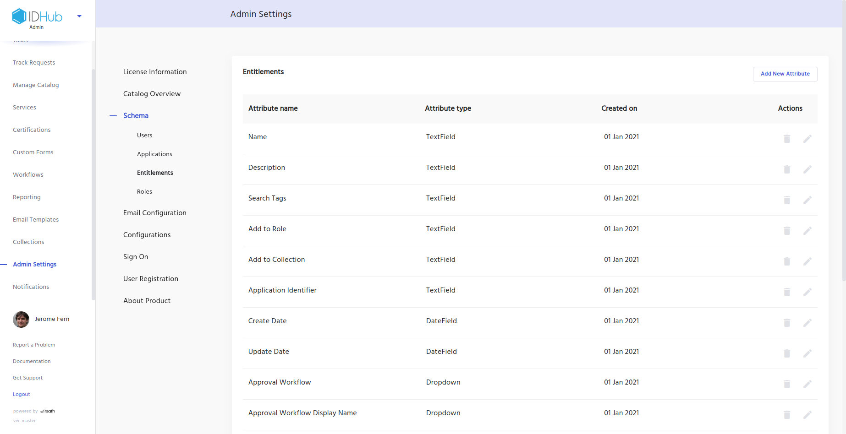Delete the Name attribute row
The width and height of the screenshot is (846, 434).
point(787,139)
